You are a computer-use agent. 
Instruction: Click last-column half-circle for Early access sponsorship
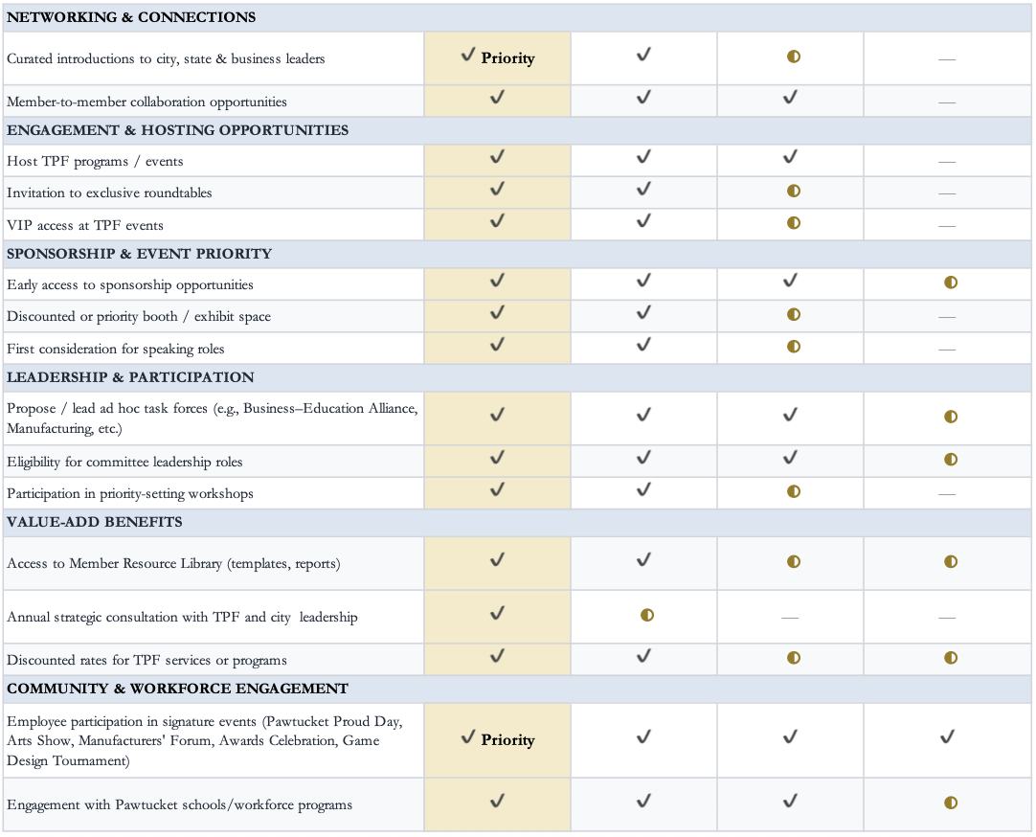point(951,283)
